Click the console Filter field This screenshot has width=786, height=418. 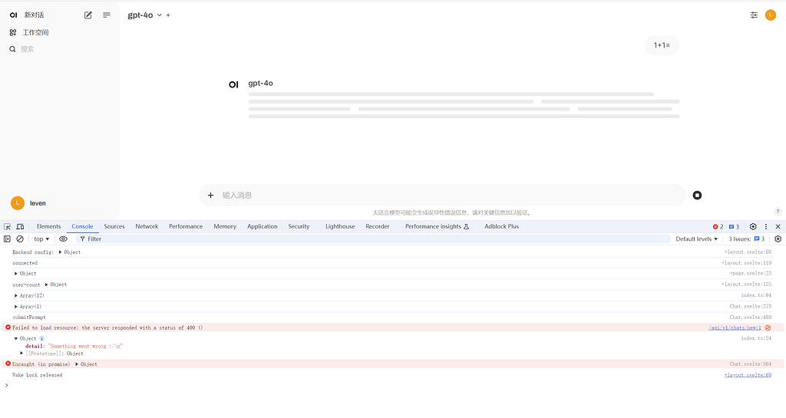[x=374, y=239]
